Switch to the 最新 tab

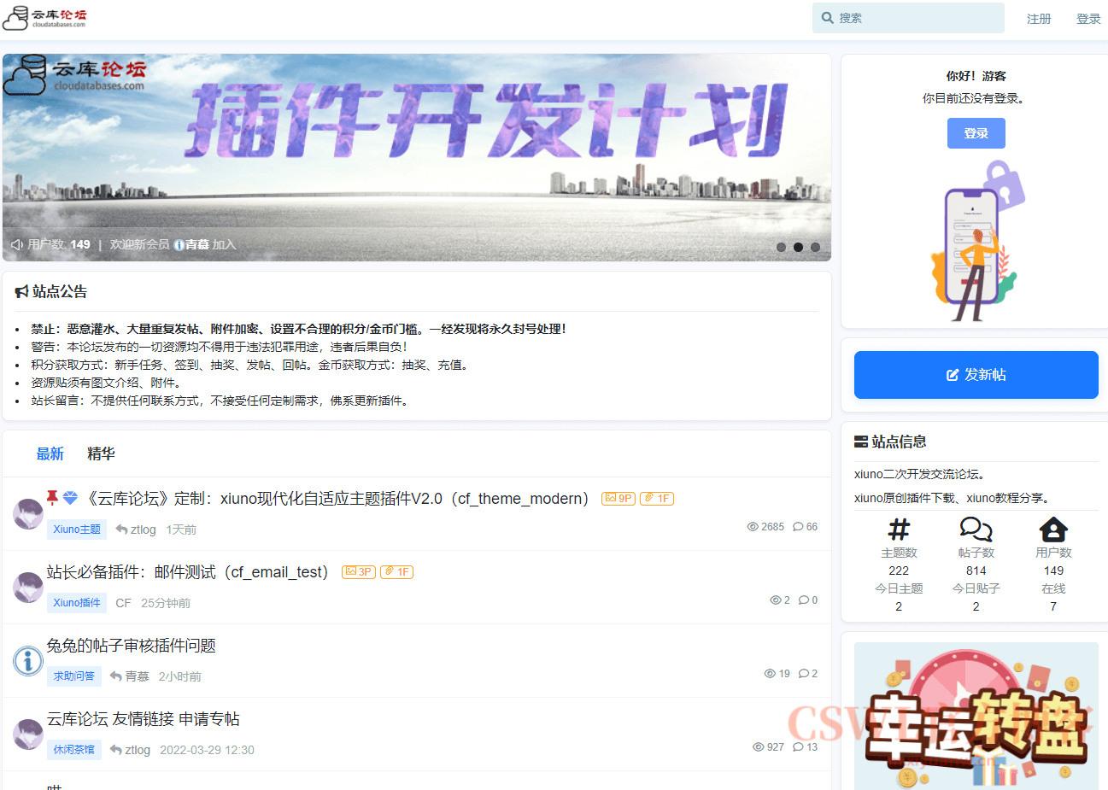50,454
